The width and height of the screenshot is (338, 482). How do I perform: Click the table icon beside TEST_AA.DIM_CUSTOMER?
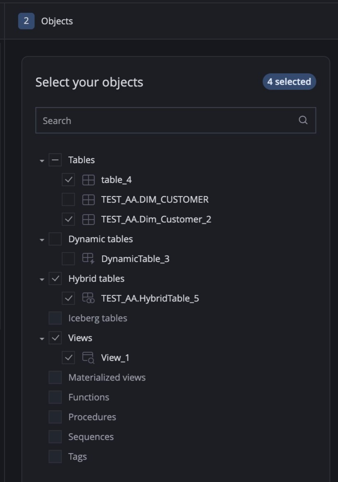[x=89, y=200]
